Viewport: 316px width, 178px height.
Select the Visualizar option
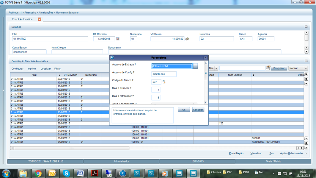click(256, 153)
